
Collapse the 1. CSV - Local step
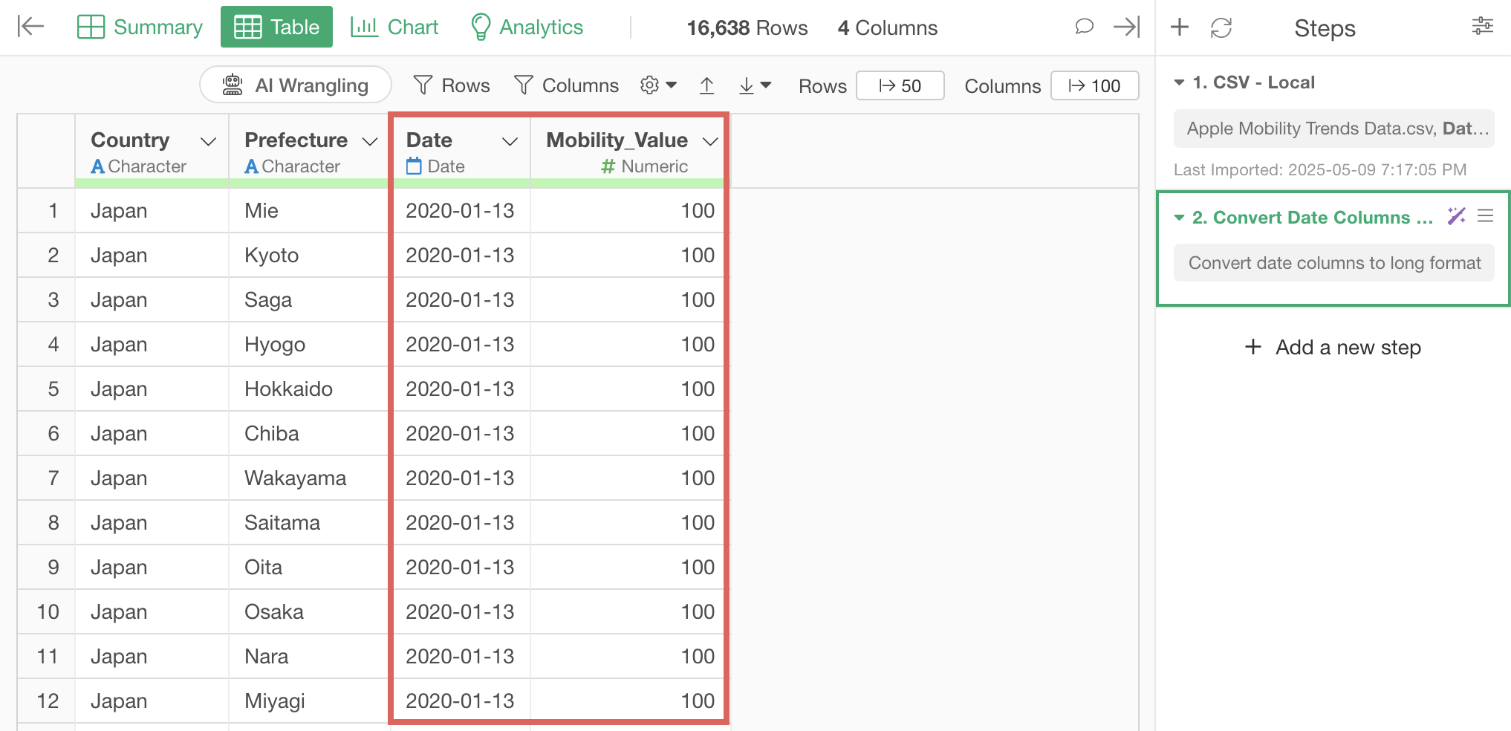(1179, 82)
